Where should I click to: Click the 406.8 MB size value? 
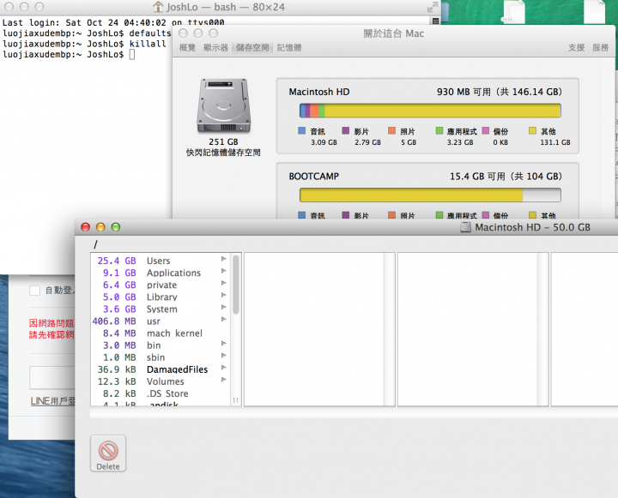point(114,321)
